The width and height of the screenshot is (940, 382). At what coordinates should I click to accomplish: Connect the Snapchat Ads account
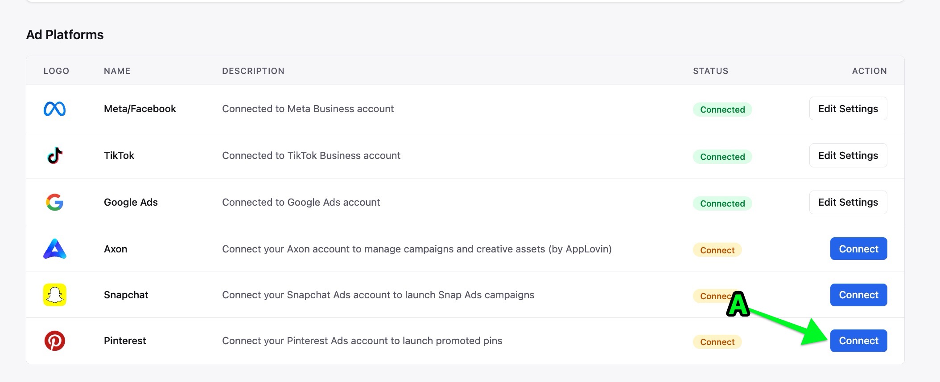[x=858, y=295]
